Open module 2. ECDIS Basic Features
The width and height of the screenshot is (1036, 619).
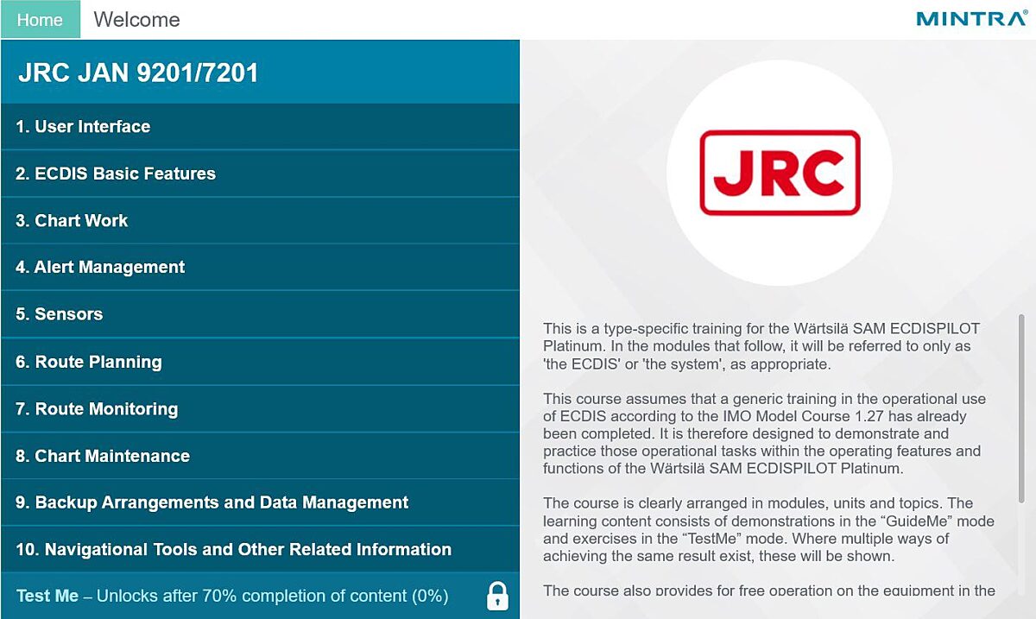259,174
